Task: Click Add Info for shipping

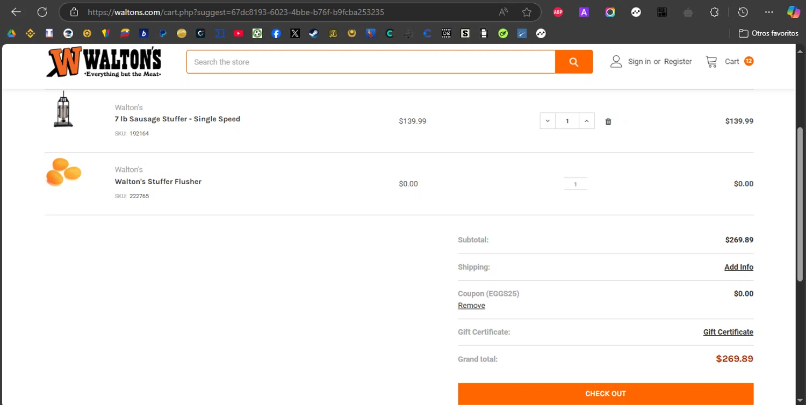Action: tap(739, 267)
